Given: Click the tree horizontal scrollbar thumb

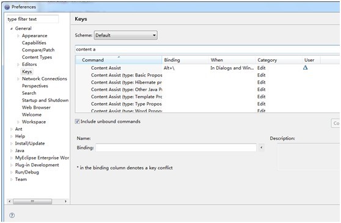Looking at the screenshot, I should click(x=32, y=201).
